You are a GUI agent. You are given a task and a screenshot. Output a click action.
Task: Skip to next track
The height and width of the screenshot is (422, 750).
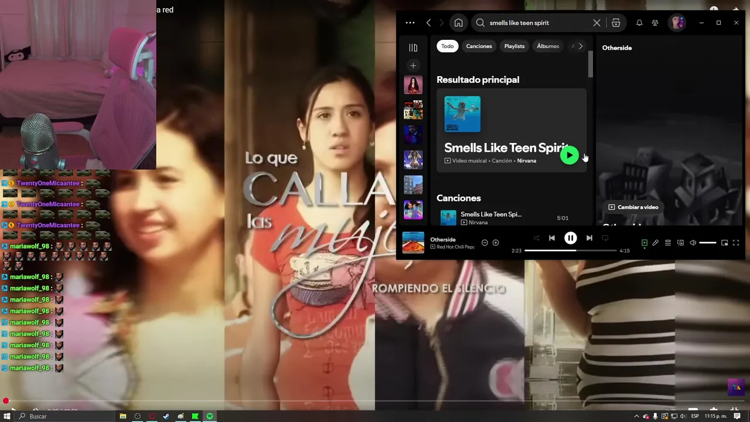589,238
